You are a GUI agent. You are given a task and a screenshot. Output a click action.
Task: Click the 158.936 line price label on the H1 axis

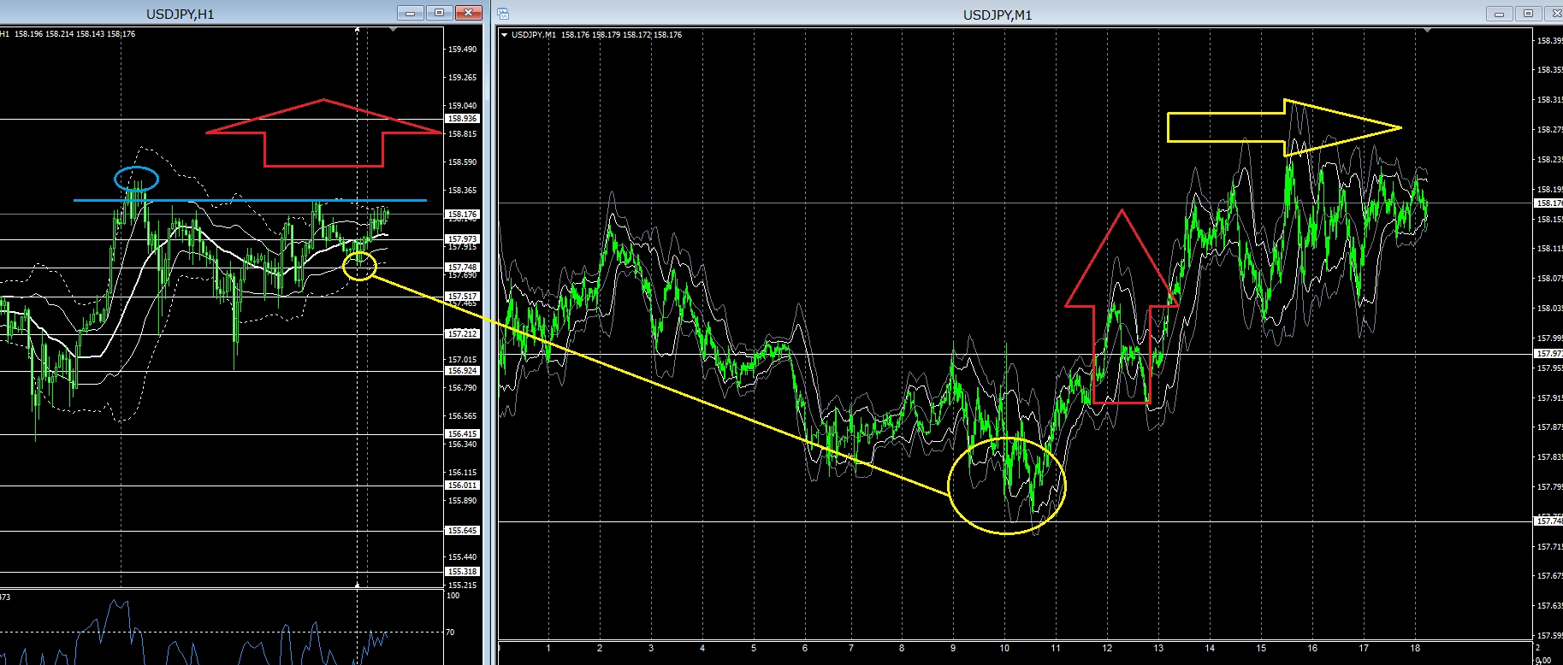tap(462, 119)
